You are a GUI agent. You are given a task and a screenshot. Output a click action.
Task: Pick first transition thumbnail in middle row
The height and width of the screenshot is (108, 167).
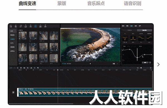click(23, 47)
